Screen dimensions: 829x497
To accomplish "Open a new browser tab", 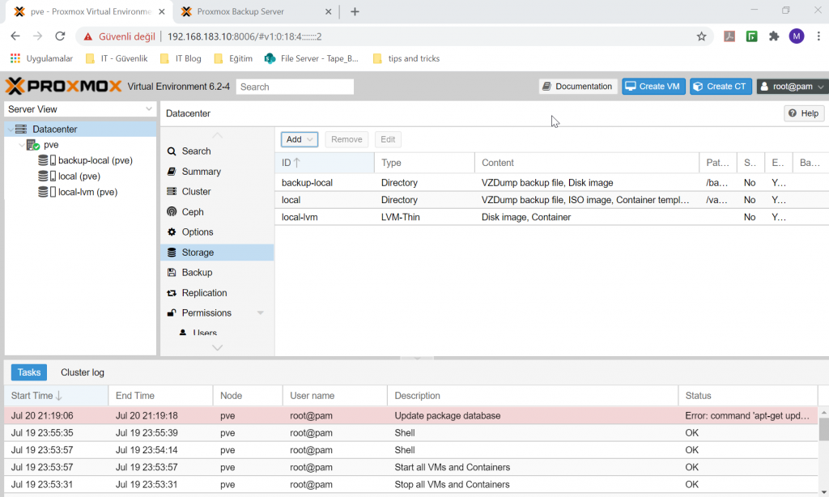I will tap(355, 11).
